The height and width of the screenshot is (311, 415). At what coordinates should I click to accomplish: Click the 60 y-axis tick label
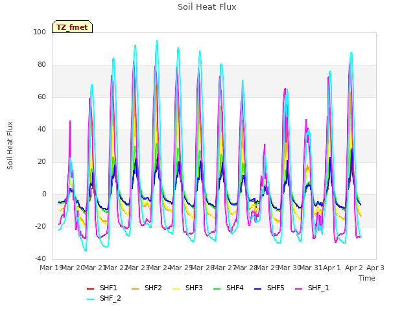click(41, 97)
